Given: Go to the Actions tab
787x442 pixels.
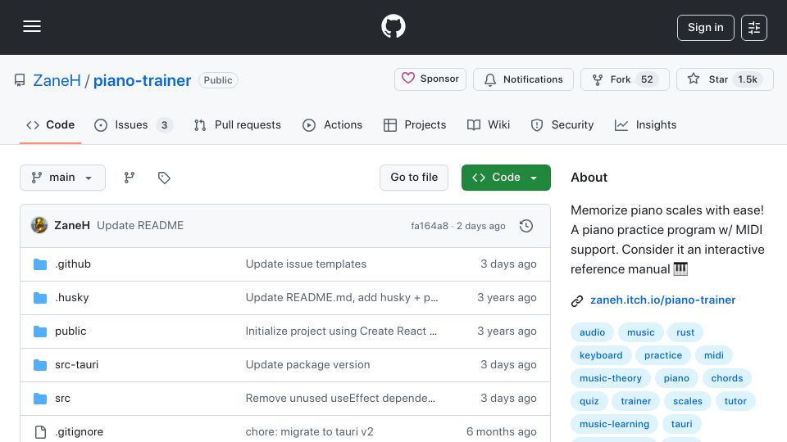Looking at the screenshot, I should coord(332,124).
